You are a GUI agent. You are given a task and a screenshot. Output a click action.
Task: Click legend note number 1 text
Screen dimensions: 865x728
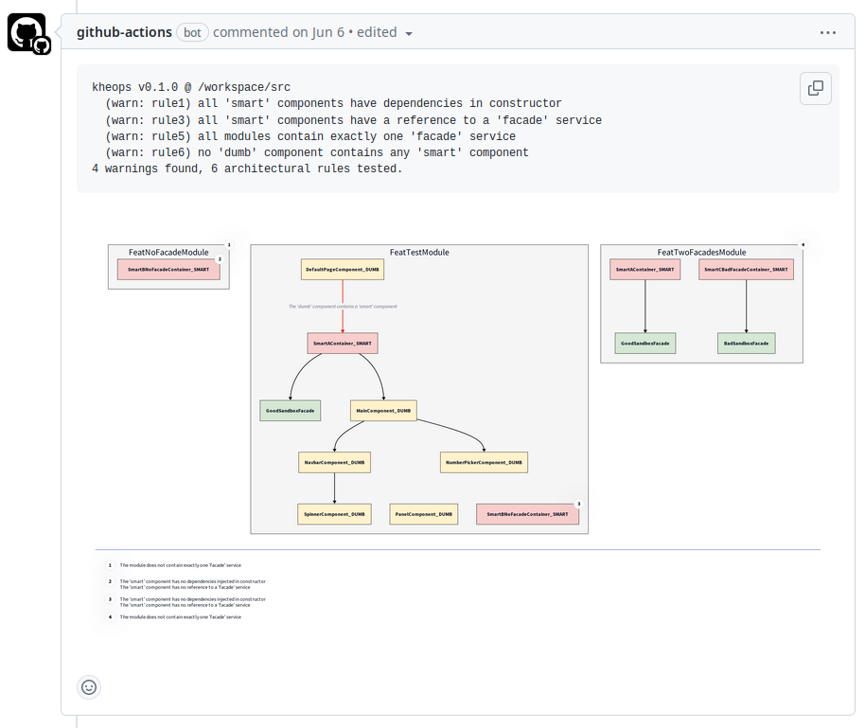(x=181, y=565)
